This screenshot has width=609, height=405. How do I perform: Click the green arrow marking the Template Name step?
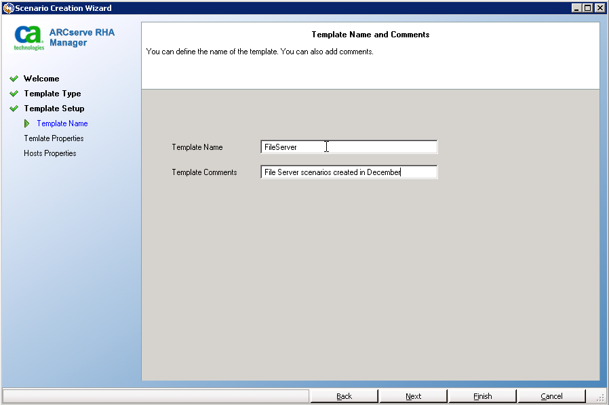[28, 123]
